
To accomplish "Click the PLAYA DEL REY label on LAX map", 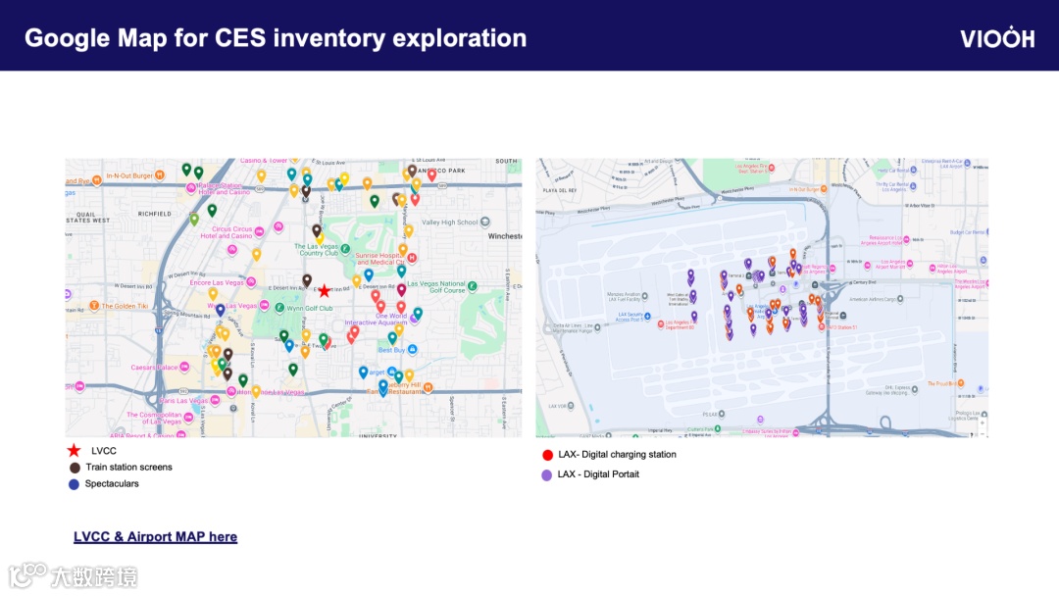I will click(x=561, y=190).
